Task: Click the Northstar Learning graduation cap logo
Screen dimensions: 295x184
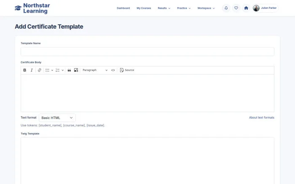Action: pos(18,8)
